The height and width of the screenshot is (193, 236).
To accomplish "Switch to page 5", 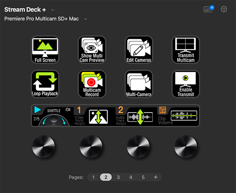I will pyautogui.click(x=143, y=177).
